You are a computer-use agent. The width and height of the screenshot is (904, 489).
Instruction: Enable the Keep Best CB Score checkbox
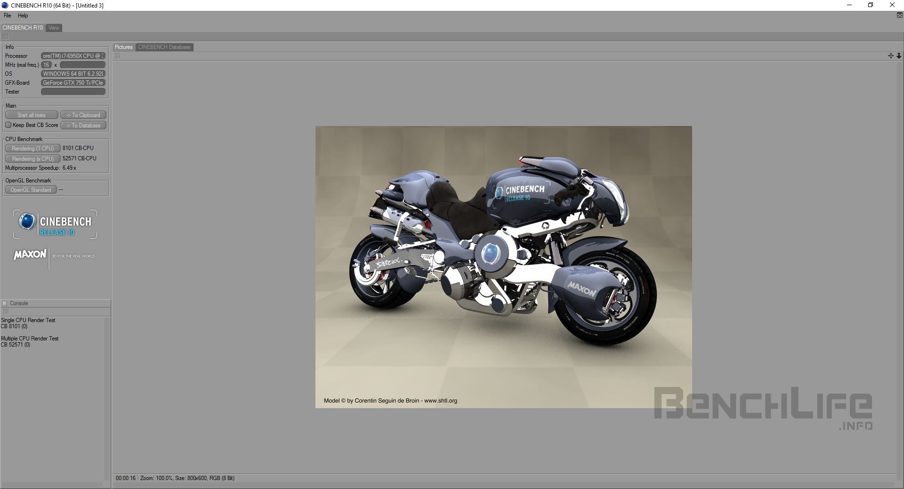(8, 125)
